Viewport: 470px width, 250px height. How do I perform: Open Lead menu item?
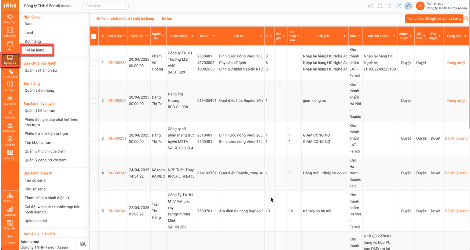coord(29,33)
